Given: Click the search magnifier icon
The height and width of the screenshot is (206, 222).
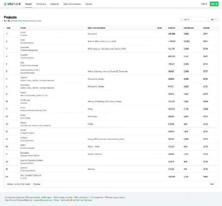Looking at the screenshot, I should (182, 19).
